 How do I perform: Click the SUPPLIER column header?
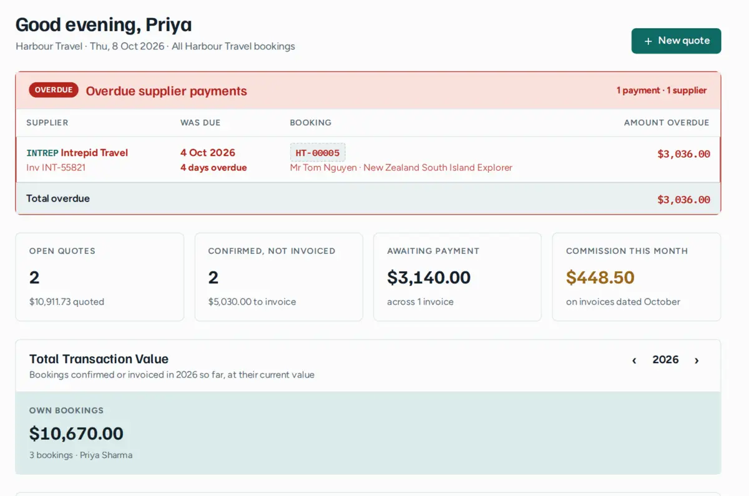click(x=47, y=122)
